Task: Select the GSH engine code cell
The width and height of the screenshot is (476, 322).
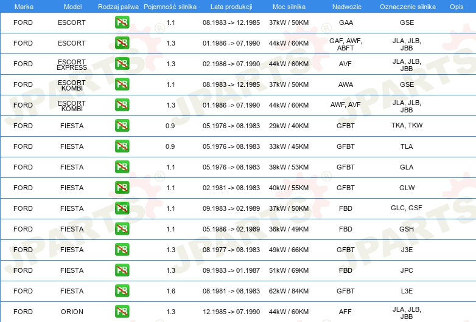Action: tap(407, 229)
